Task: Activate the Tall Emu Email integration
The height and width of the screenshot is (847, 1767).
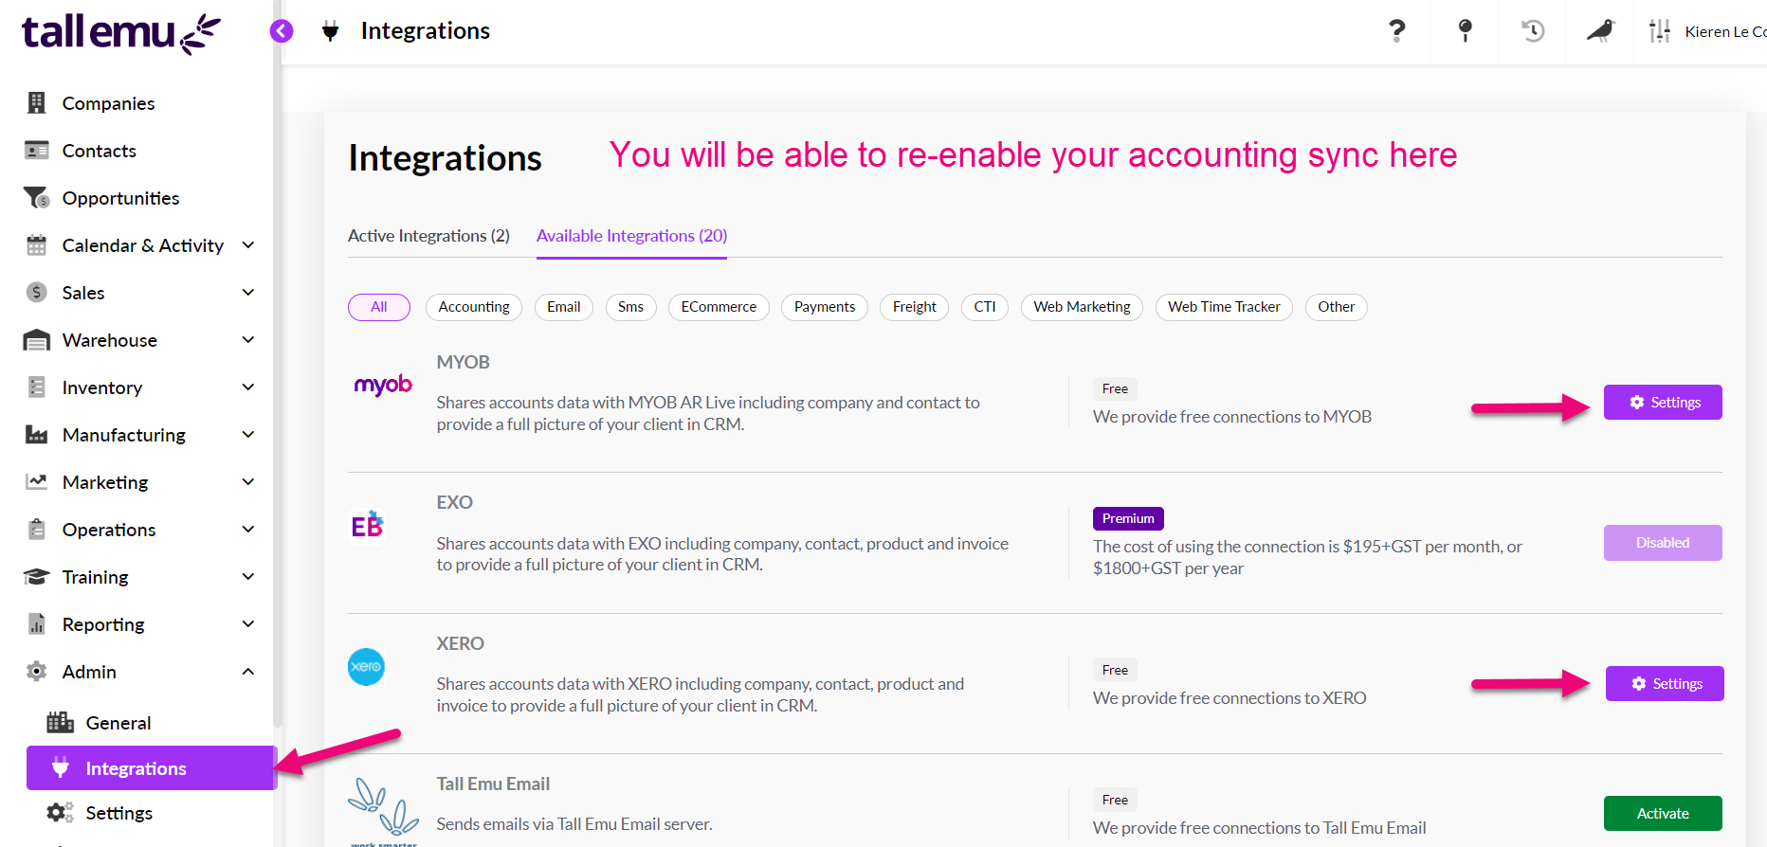Action: (x=1663, y=814)
